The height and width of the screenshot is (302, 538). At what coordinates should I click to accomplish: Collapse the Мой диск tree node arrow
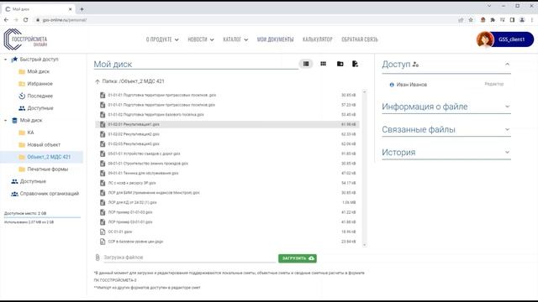coord(5,120)
